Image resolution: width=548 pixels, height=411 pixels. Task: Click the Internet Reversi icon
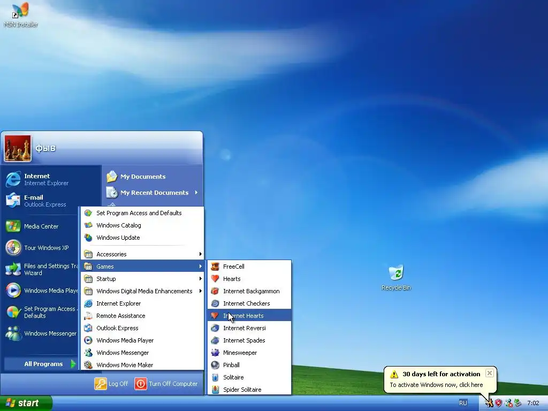tap(215, 328)
